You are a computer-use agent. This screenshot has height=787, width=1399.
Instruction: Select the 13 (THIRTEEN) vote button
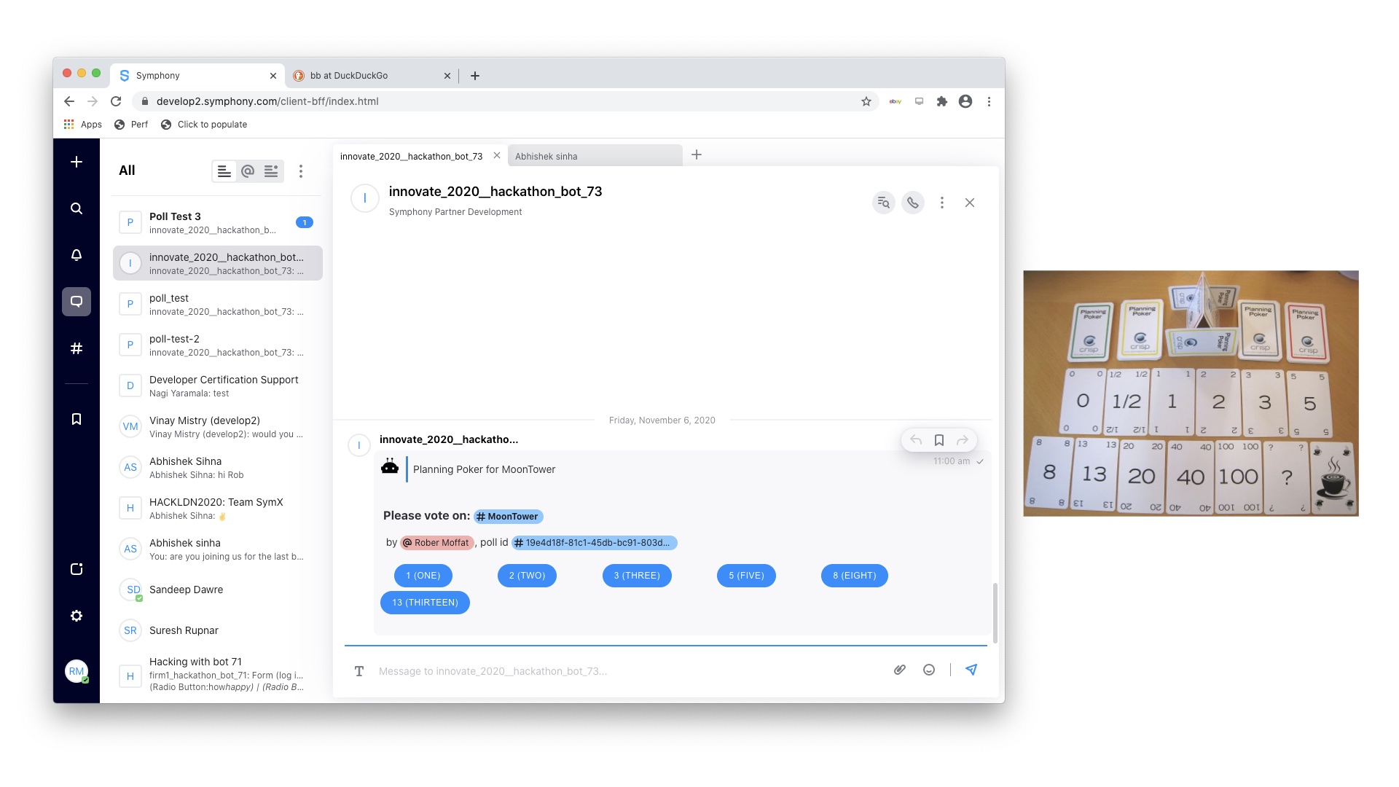click(425, 603)
